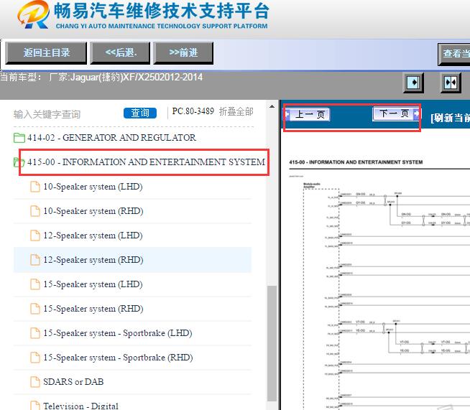Open 414-02 Generator and Regulator folder
Screen dimensions: 470x410
pos(111,138)
